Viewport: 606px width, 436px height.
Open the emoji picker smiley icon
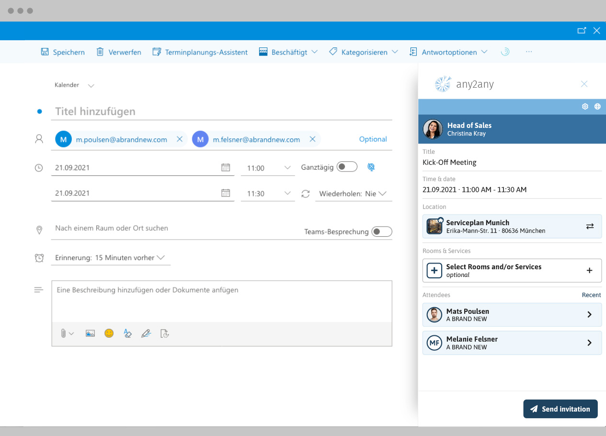109,333
